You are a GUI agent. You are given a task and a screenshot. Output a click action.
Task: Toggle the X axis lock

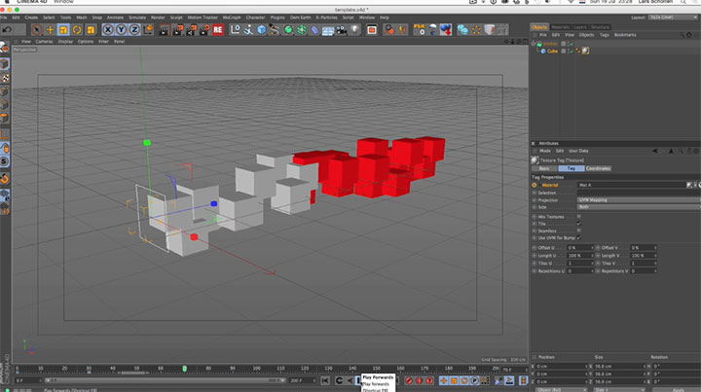tap(108, 30)
